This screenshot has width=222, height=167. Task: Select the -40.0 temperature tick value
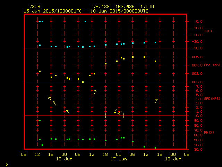[x=197, y=48]
